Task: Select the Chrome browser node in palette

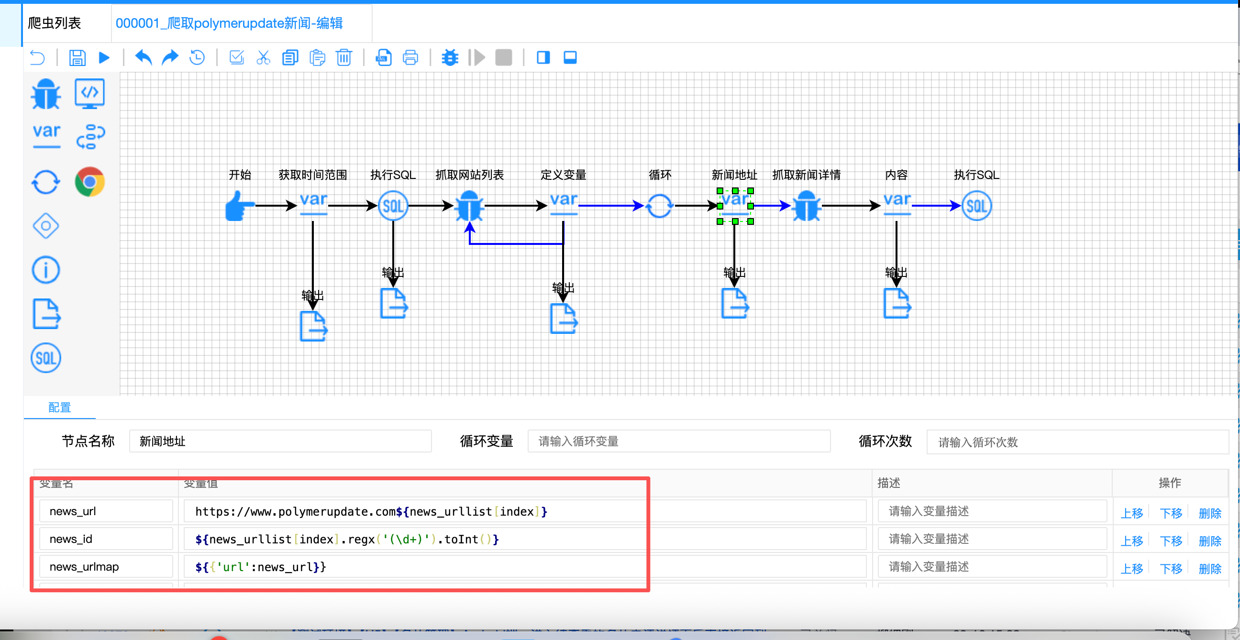Action: pos(89,182)
